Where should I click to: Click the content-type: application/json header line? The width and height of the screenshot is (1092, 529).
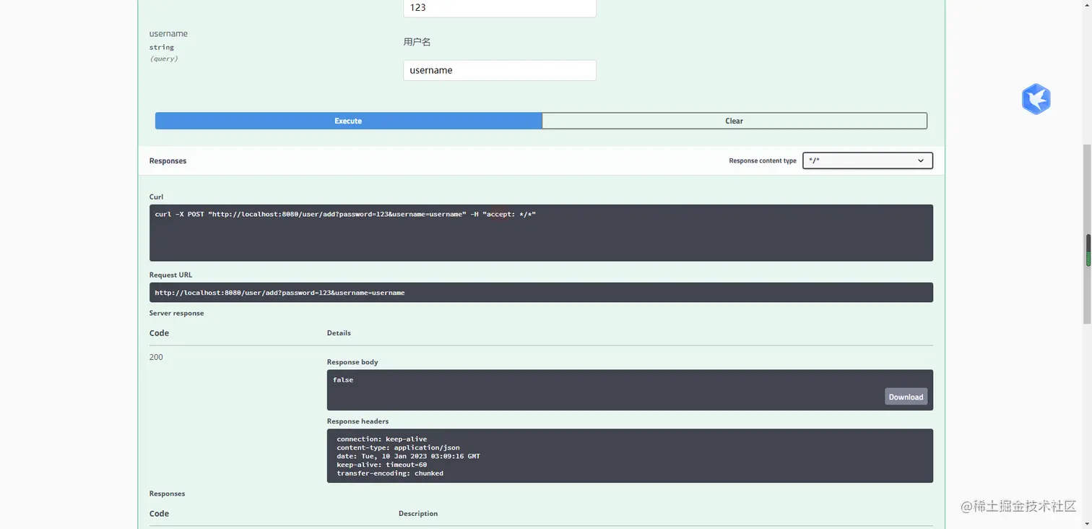(398, 447)
